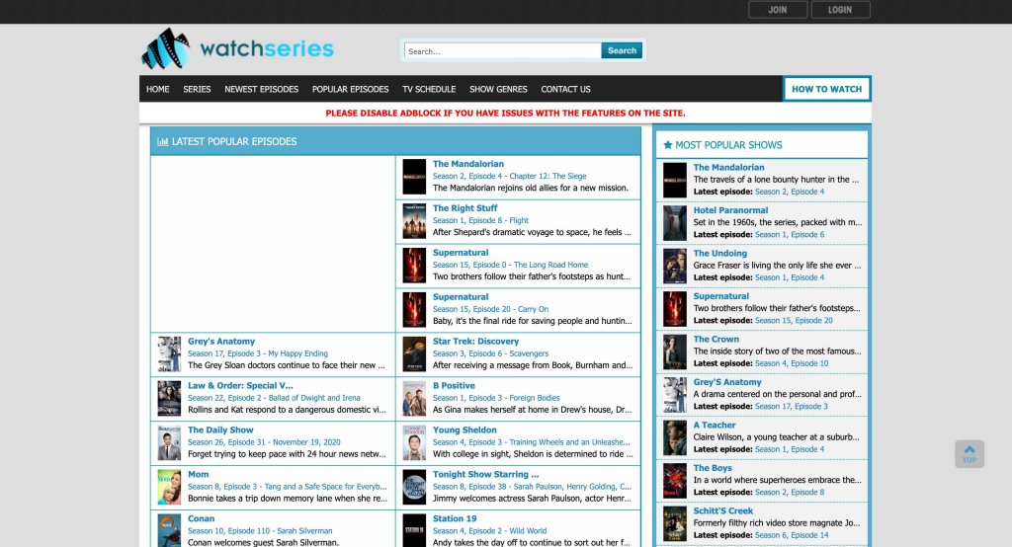Click Hotel Paranormal poster in Most Popular Shows

tap(675, 223)
